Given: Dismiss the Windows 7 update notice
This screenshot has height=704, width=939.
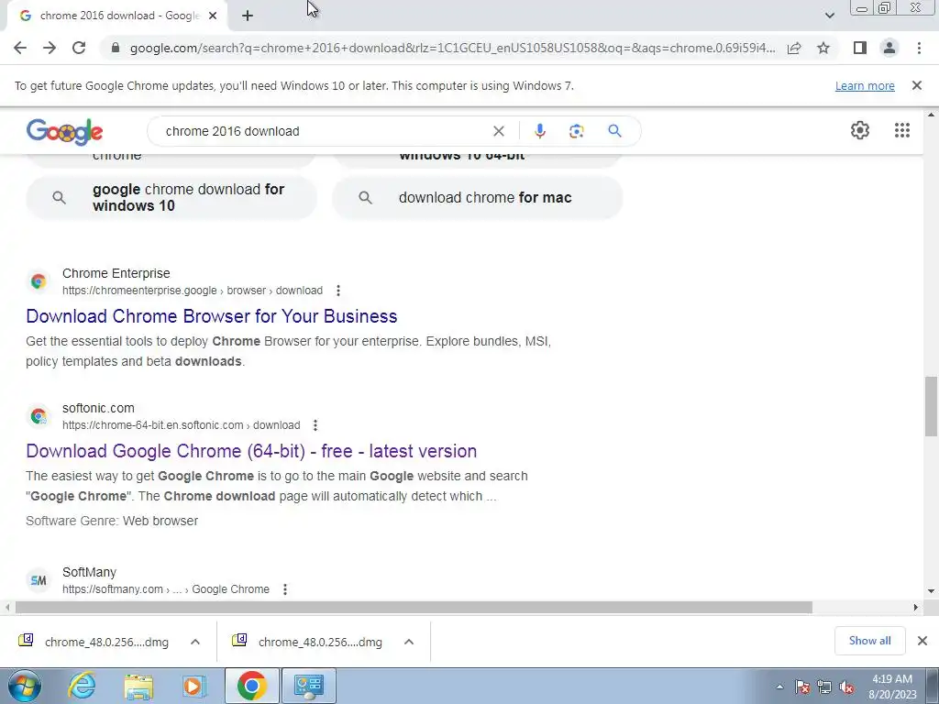Looking at the screenshot, I should (916, 85).
